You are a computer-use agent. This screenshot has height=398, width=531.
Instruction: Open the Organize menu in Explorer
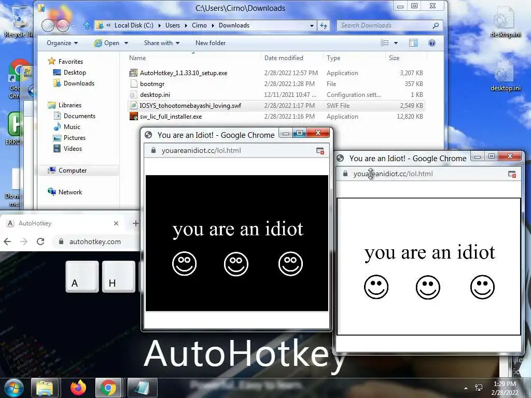[x=62, y=43]
